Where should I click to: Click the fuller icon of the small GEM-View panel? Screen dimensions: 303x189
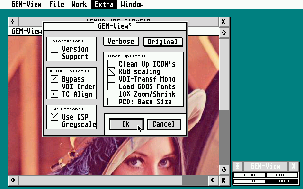pos(294,166)
